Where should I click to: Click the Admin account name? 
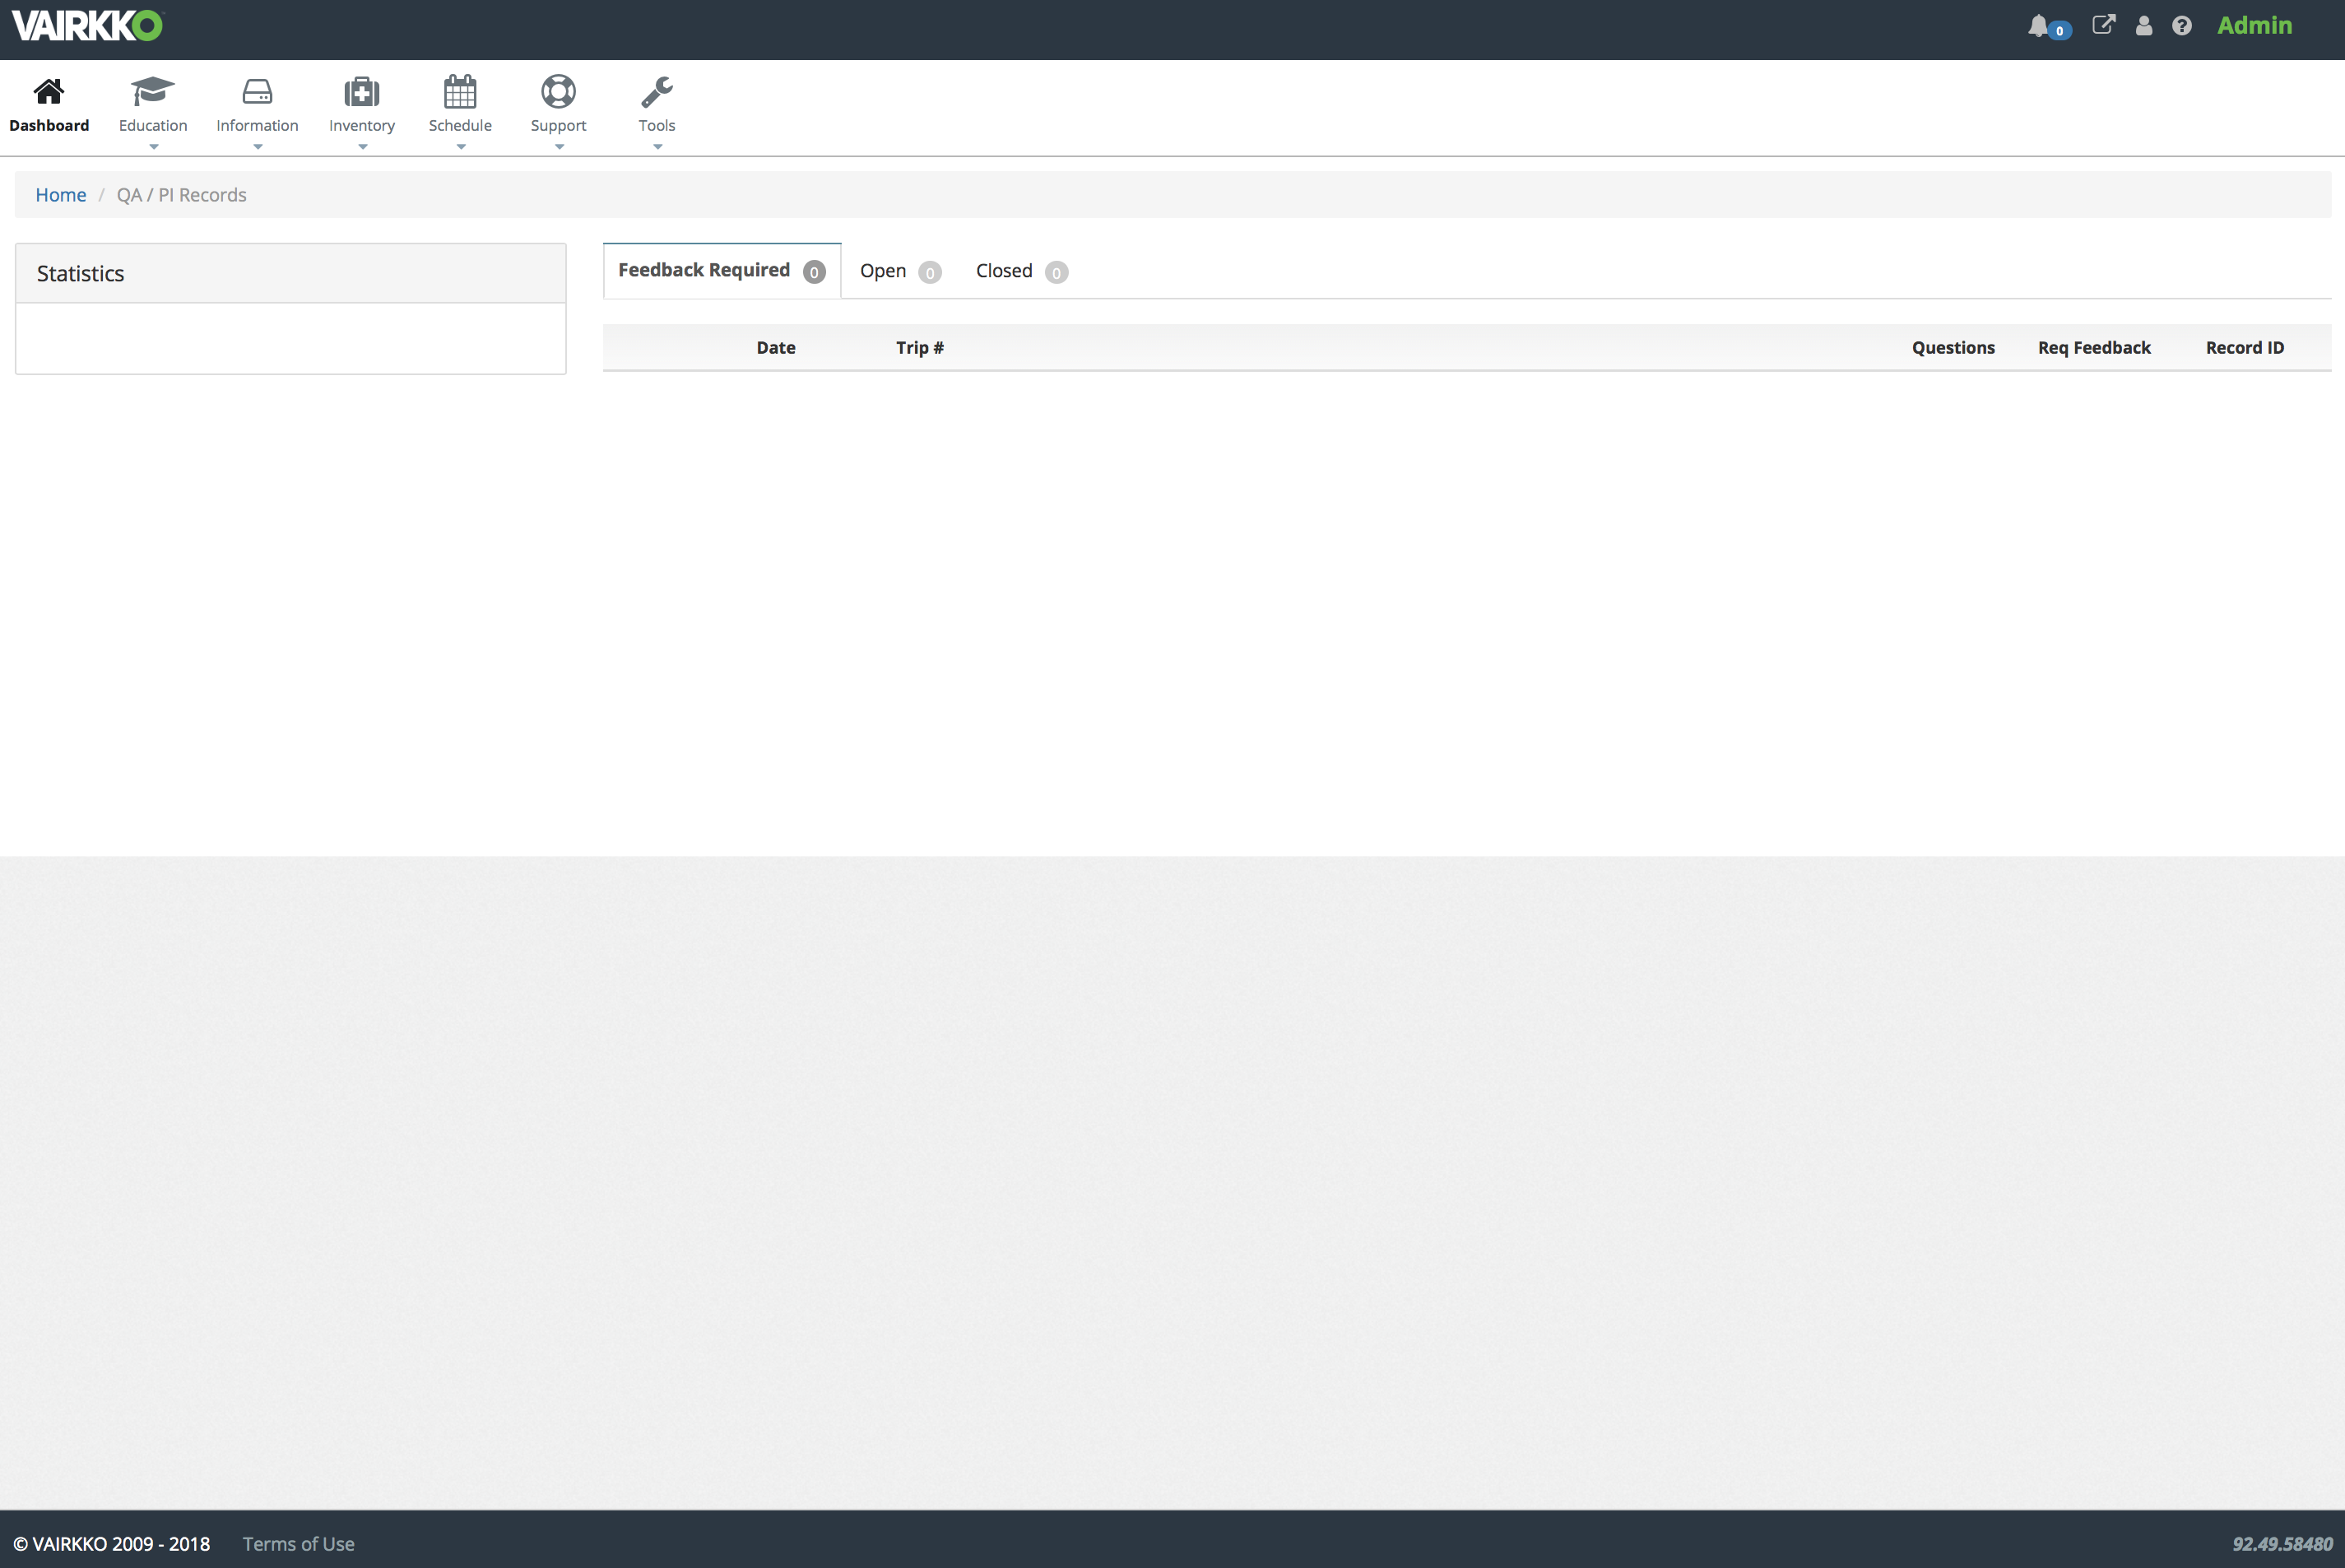[2254, 25]
